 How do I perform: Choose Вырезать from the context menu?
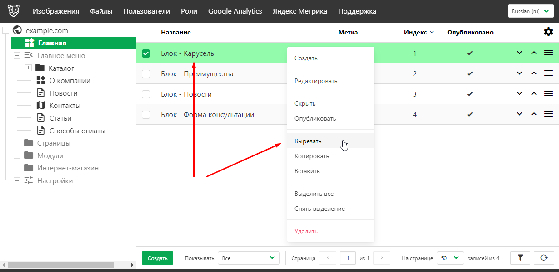point(308,141)
